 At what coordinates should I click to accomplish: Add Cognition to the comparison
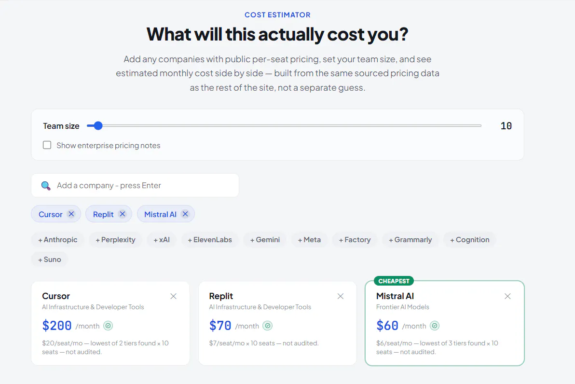(x=470, y=240)
